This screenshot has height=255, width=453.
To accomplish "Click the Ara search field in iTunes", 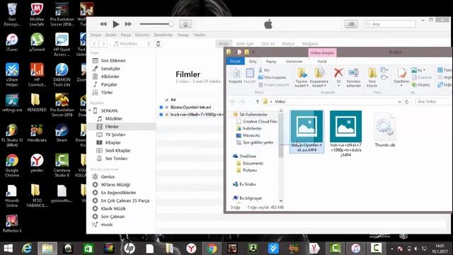I will tap(389, 24).
